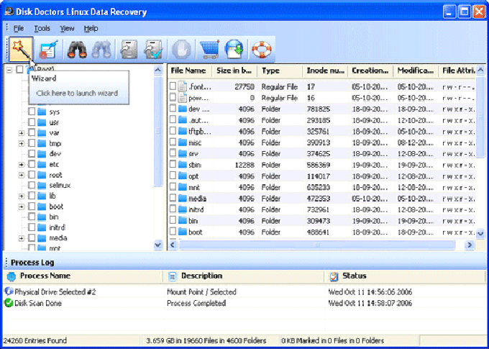Image resolution: width=489 pixels, height=349 pixels.
Task: Check the root drive checkbox at tree top
Action: click(19, 69)
